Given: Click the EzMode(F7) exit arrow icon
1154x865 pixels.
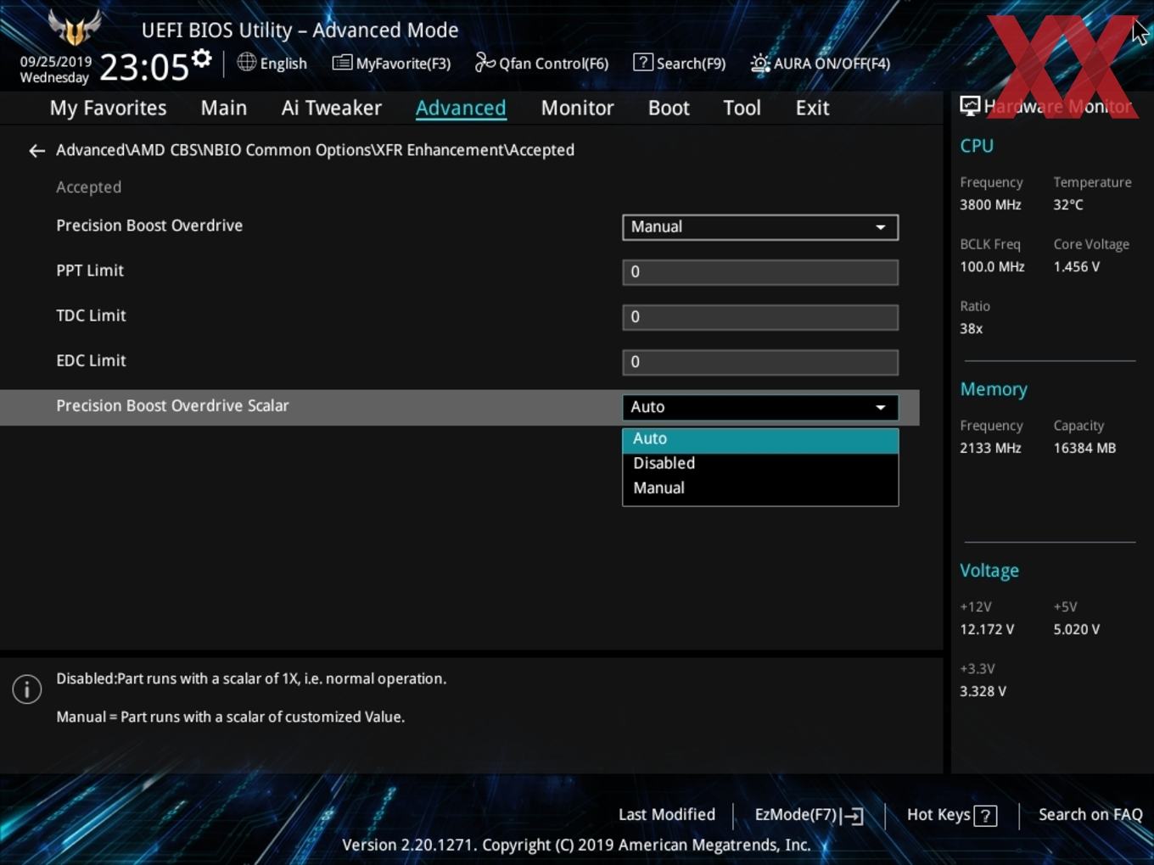Looking at the screenshot, I should [852, 816].
